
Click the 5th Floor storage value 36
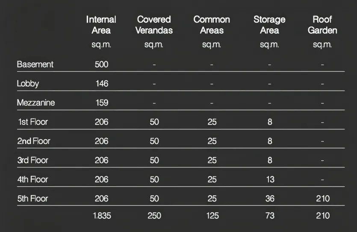pyautogui.click(x=270, y=199)
